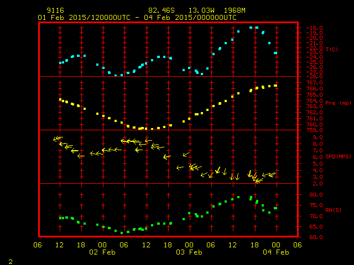The height and width of the screenshot is (265, 354).
Task: Click the '70.0' humidity tick value
Action: pos(316,216)
